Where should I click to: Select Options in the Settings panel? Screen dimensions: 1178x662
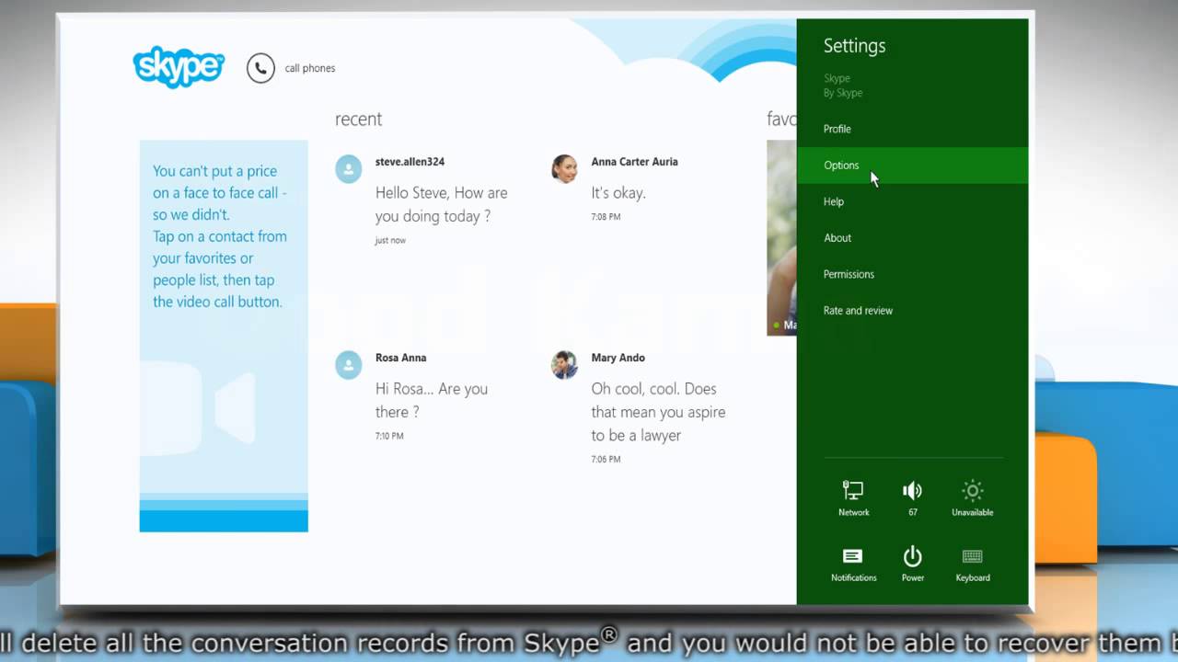coord(912,165)
